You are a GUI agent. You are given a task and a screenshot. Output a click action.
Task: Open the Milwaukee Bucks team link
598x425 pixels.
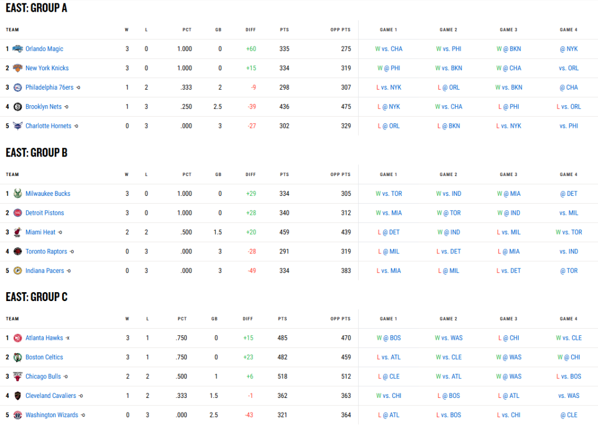48,194
